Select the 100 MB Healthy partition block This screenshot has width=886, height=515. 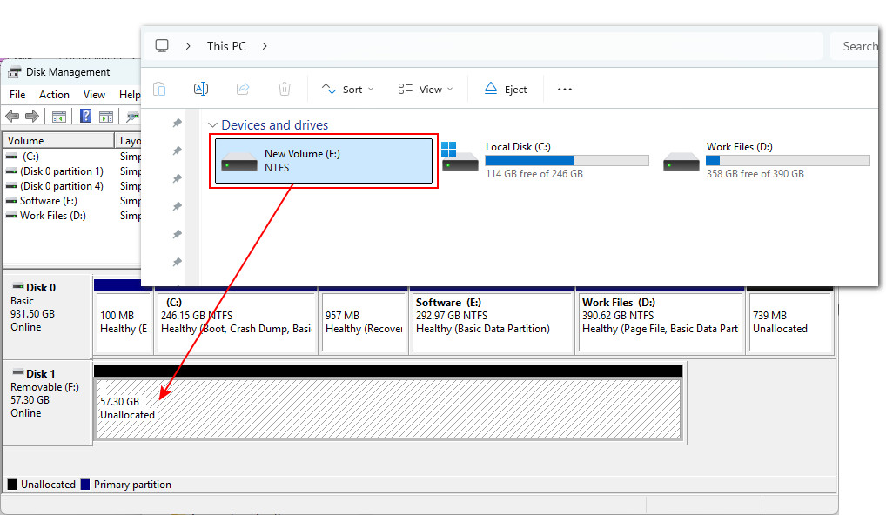point(124,323)
